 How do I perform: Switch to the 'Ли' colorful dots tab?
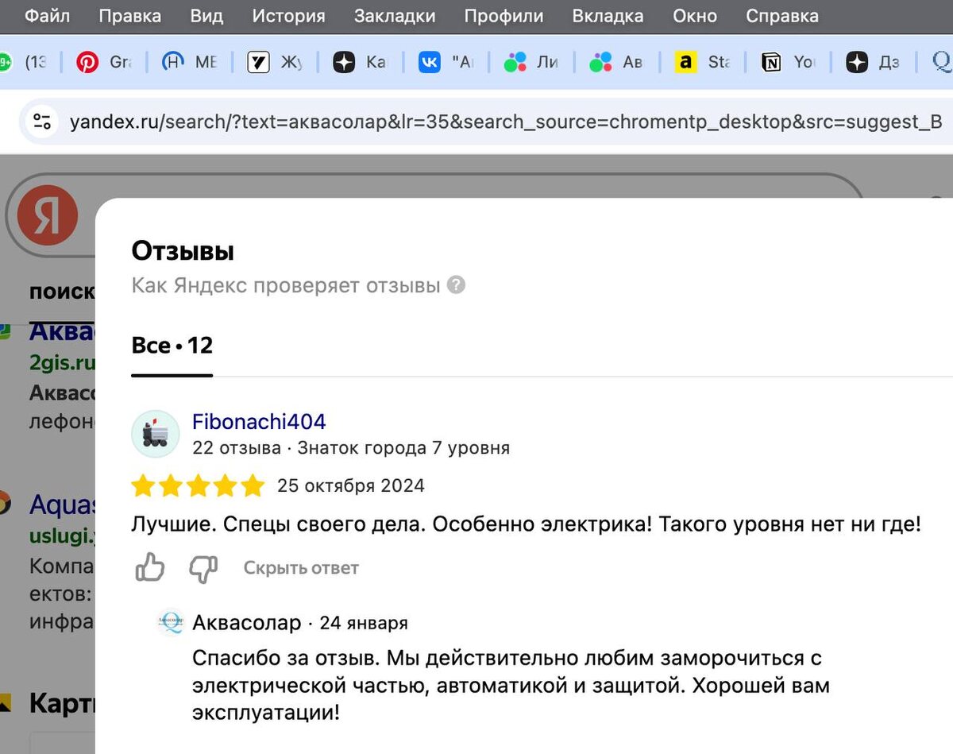[x=531, y=62]
